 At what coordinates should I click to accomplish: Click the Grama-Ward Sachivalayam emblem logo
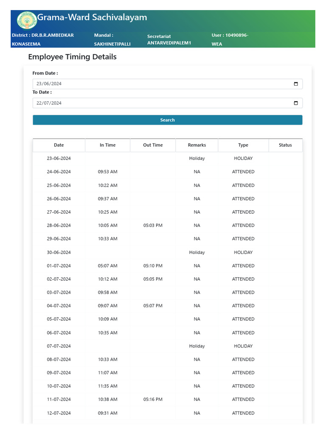coord(27,20)
